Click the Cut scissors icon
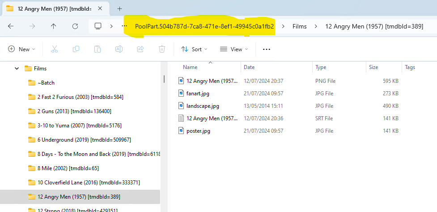This screenshot has width=437, height=212. (55, 49)
